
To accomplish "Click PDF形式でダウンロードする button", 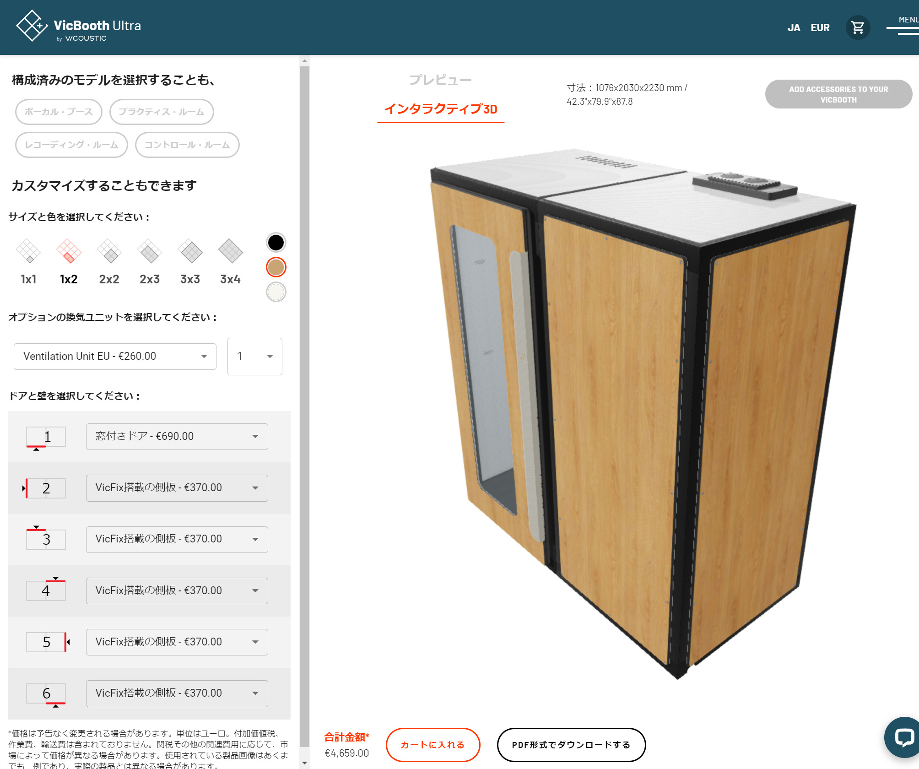I will click(571, 745).
